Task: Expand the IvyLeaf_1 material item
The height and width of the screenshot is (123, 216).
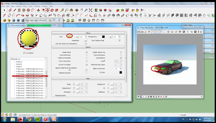Action: click(15, 62)
